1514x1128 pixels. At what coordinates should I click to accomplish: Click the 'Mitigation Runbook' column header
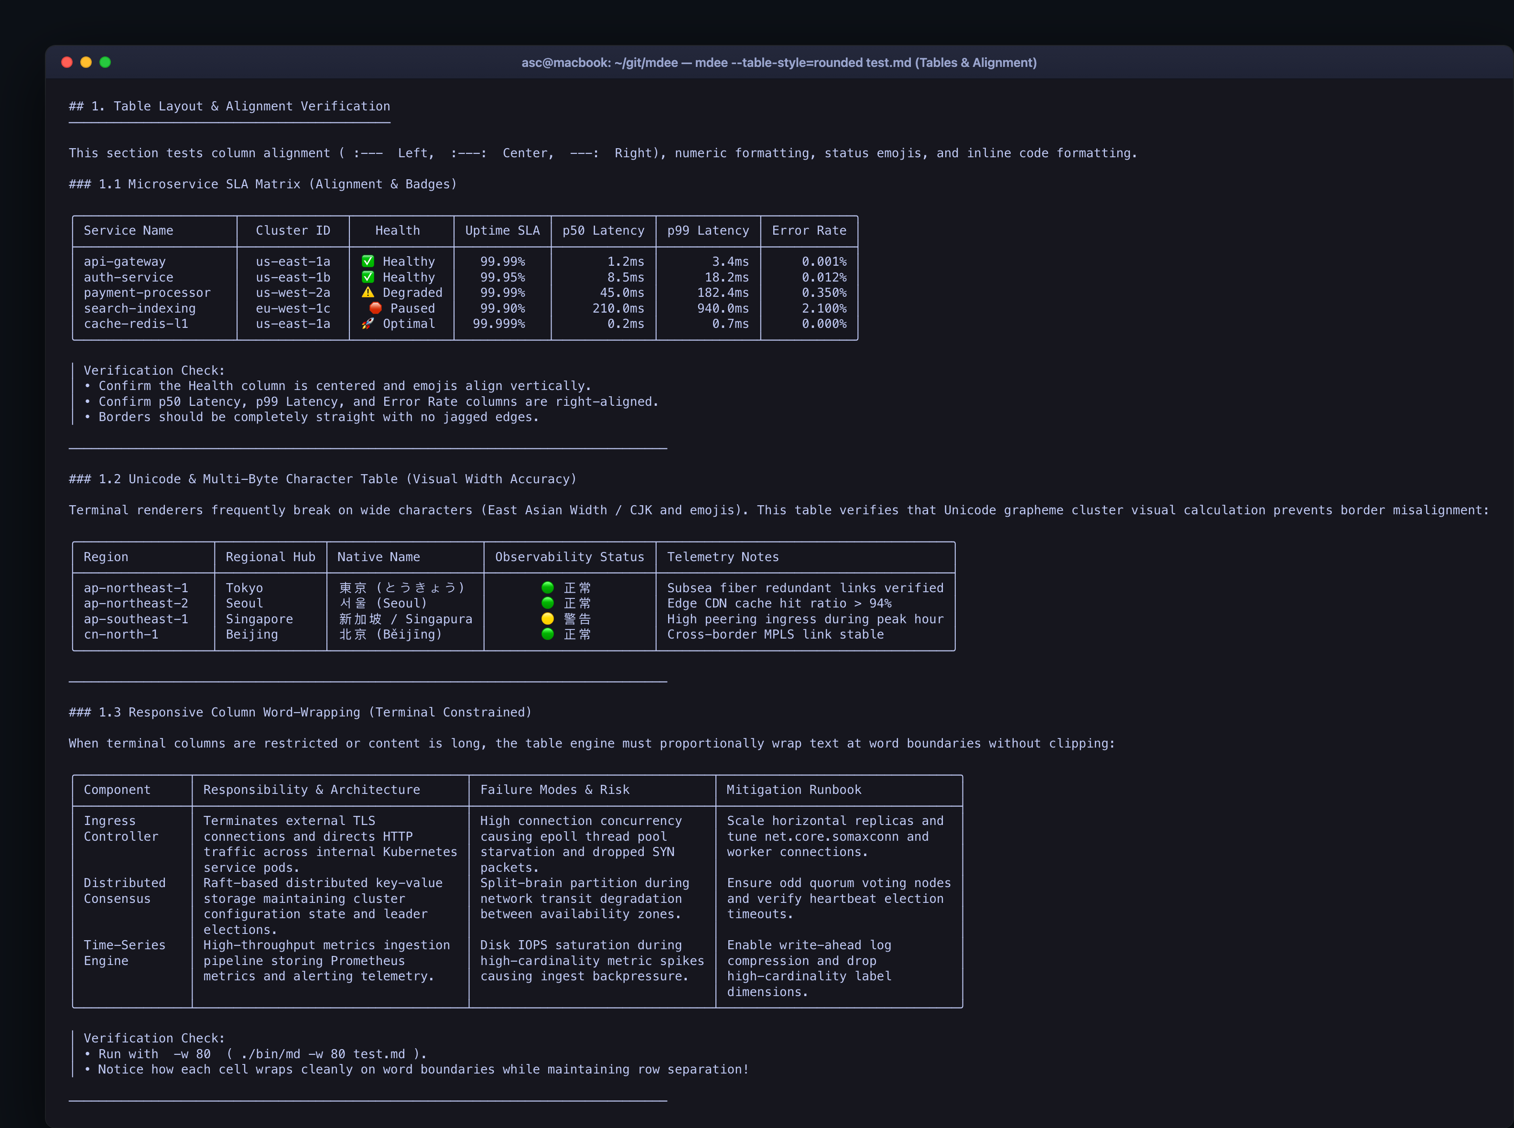click(x=794, y=790)
